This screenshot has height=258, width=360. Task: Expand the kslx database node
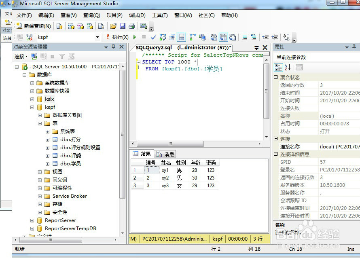point(32,99)
